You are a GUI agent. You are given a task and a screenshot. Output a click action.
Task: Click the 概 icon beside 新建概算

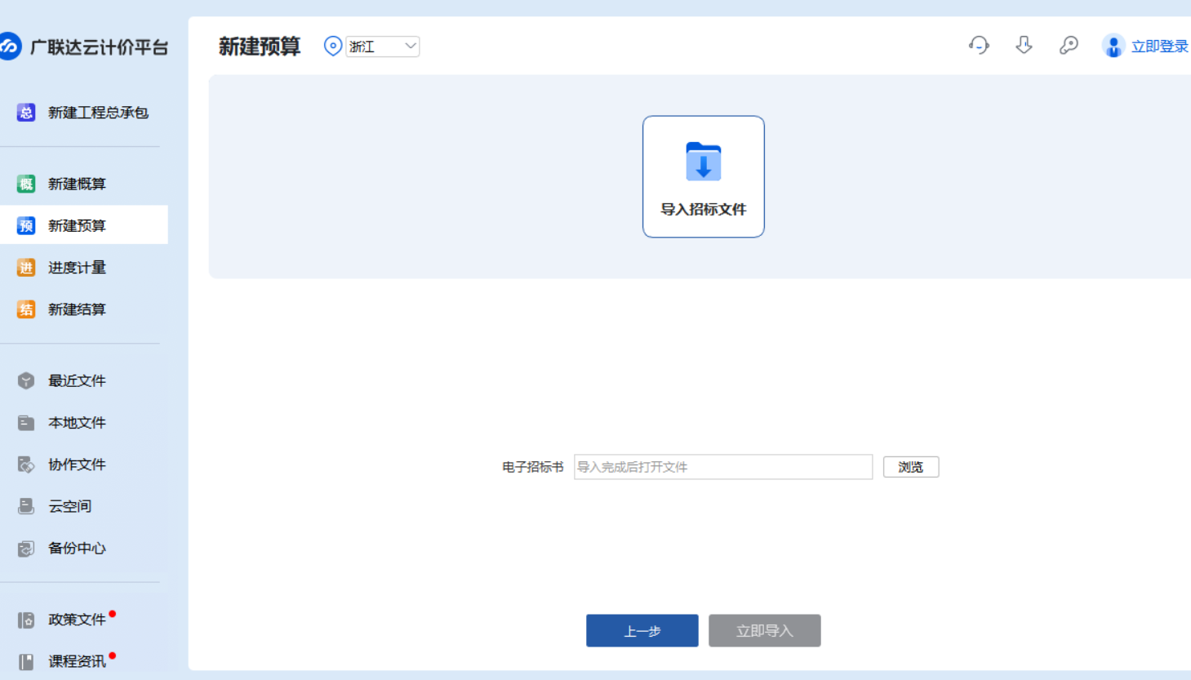(x=25, y=183)
